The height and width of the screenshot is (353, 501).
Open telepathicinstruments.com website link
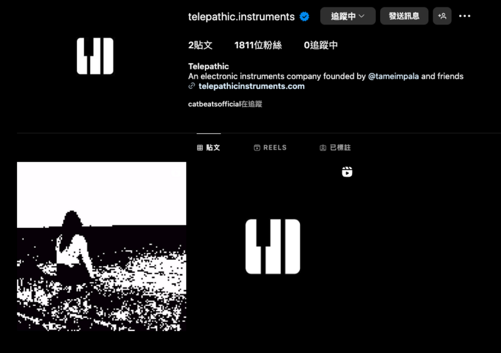(x=252, y=86)
